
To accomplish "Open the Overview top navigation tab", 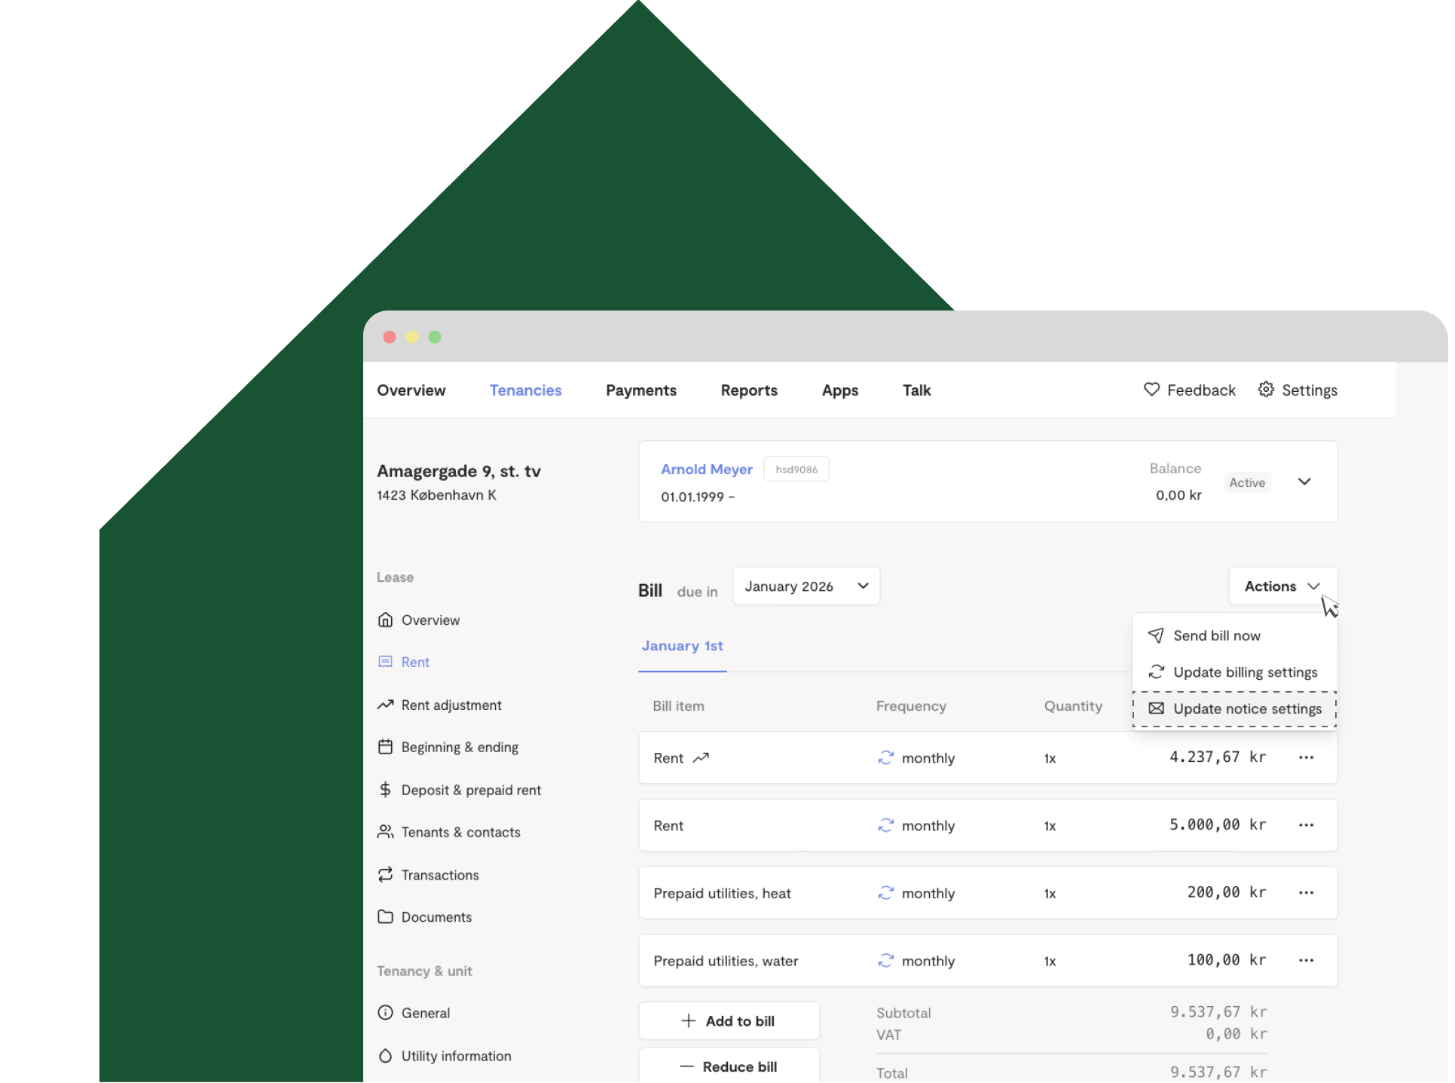I will [x=411, y=390].
